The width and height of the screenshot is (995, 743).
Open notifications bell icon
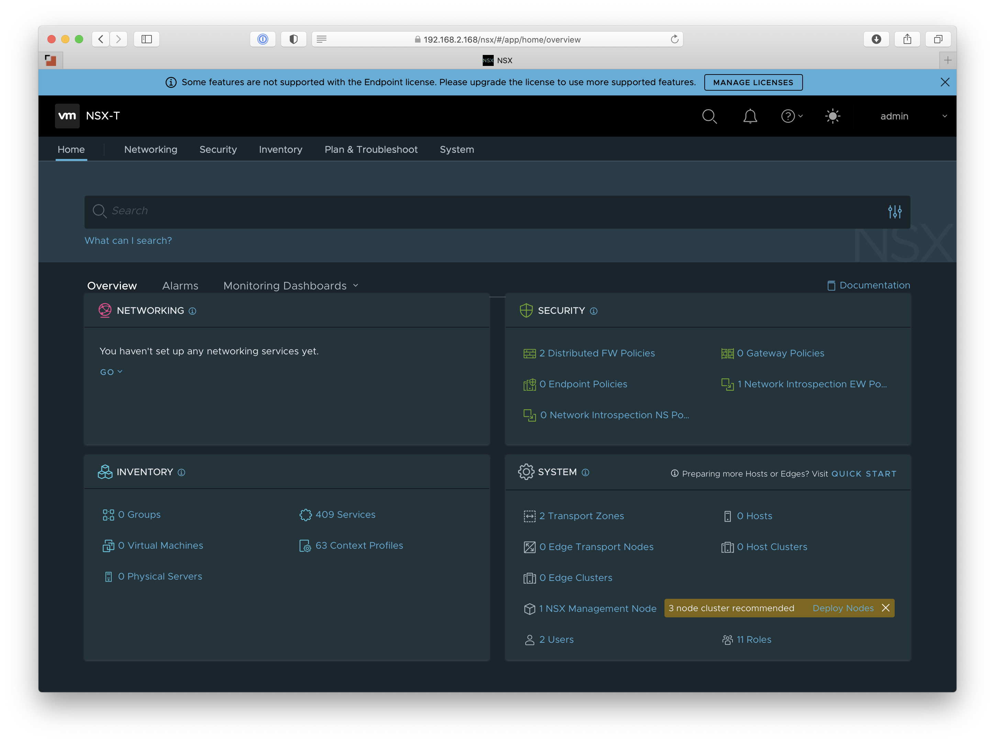[x=750, y=116]
